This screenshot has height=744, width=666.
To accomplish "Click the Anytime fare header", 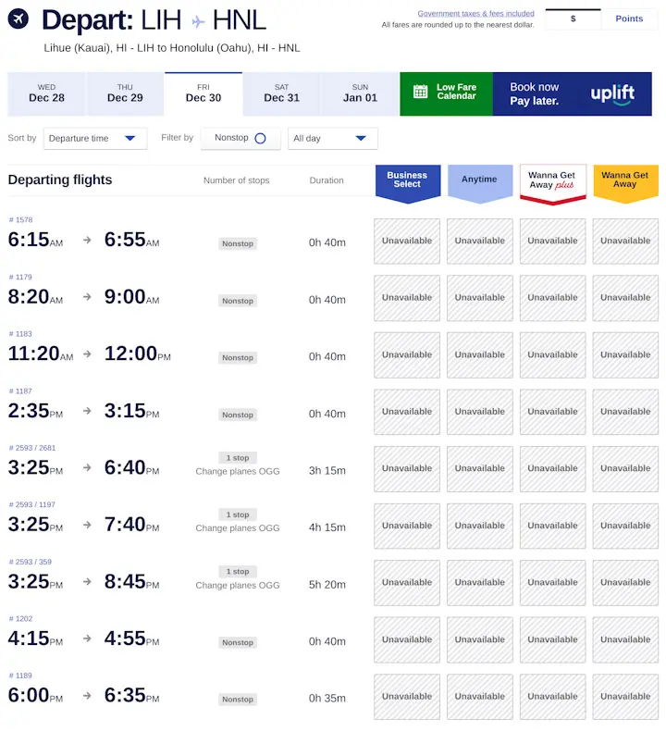I will (479, 183).
